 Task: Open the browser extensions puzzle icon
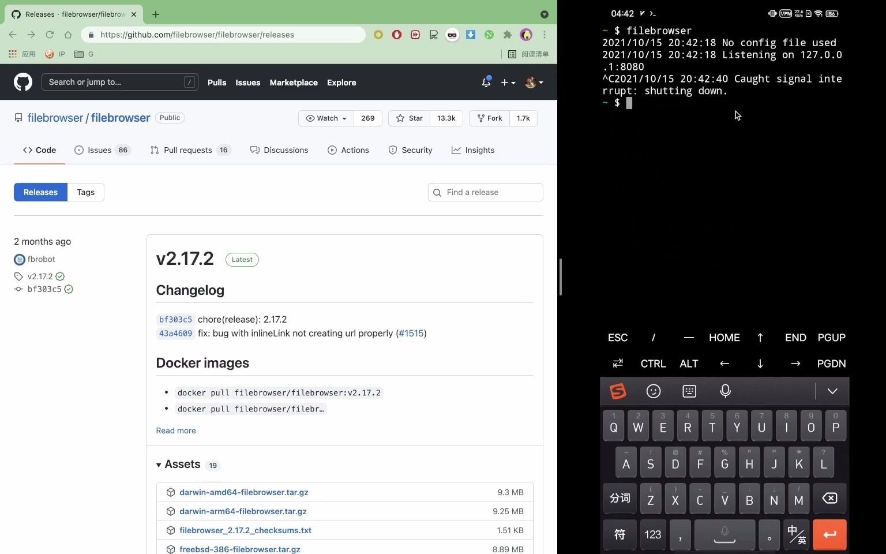[508, 35]
